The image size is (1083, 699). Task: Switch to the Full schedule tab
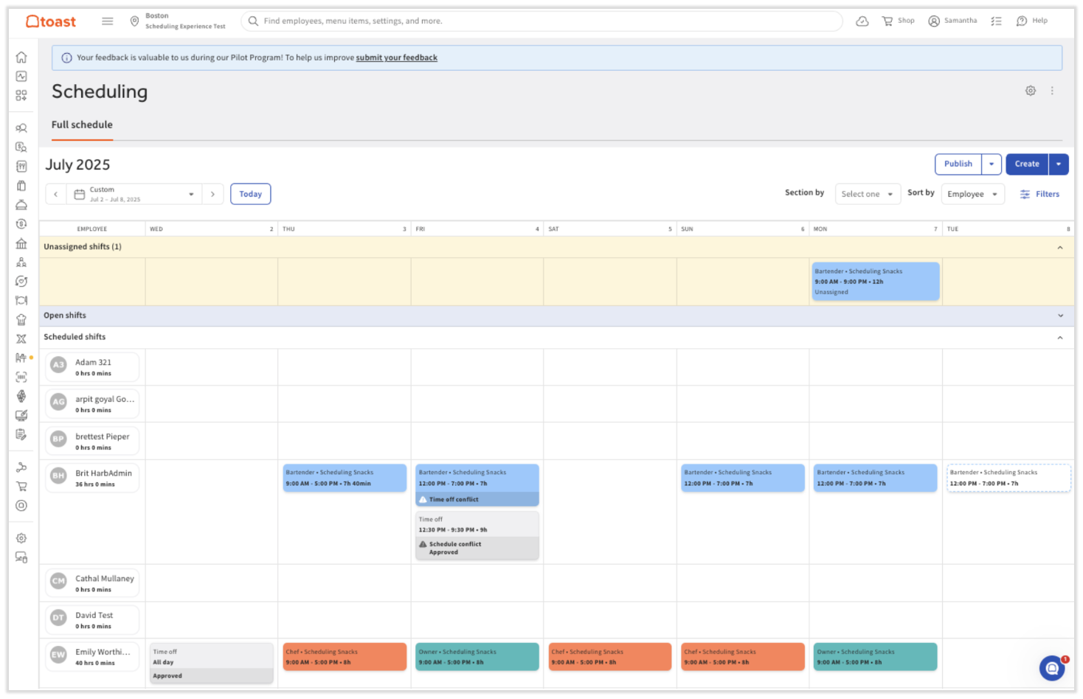tap(82, 124)
